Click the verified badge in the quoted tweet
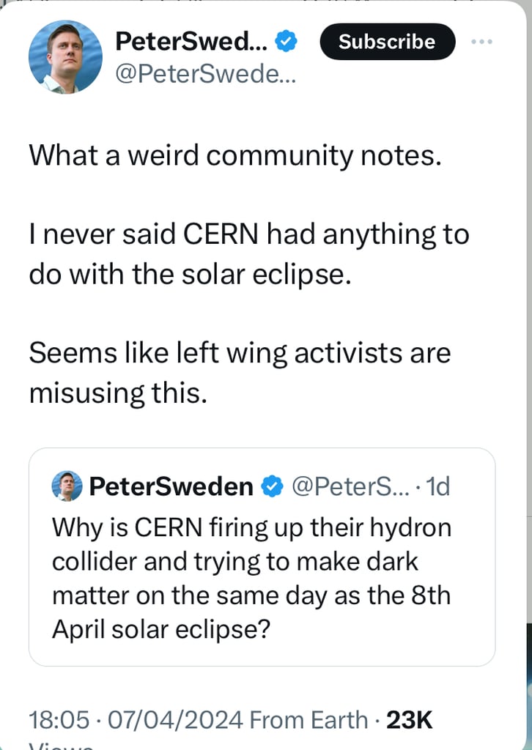This screenshot has height=750, width=532. click(x=273, y=486)
